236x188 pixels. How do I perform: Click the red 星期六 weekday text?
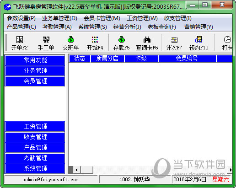pyautogui.click(x=220, y=179)
